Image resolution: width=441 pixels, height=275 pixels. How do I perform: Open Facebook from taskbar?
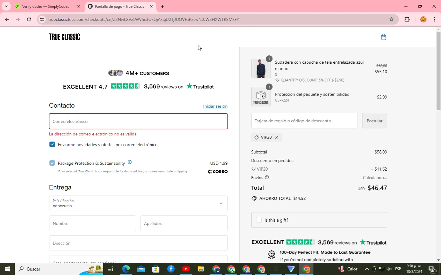pos(171,269)
